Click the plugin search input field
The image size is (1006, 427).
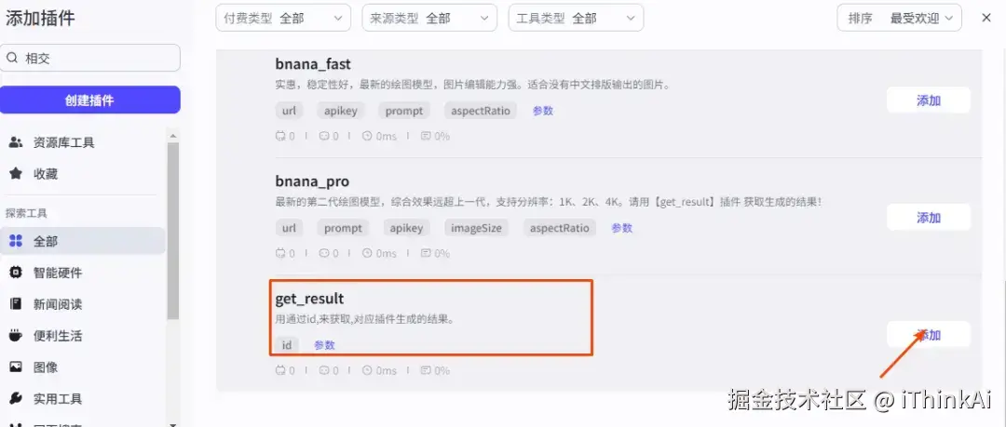point(89,58)
